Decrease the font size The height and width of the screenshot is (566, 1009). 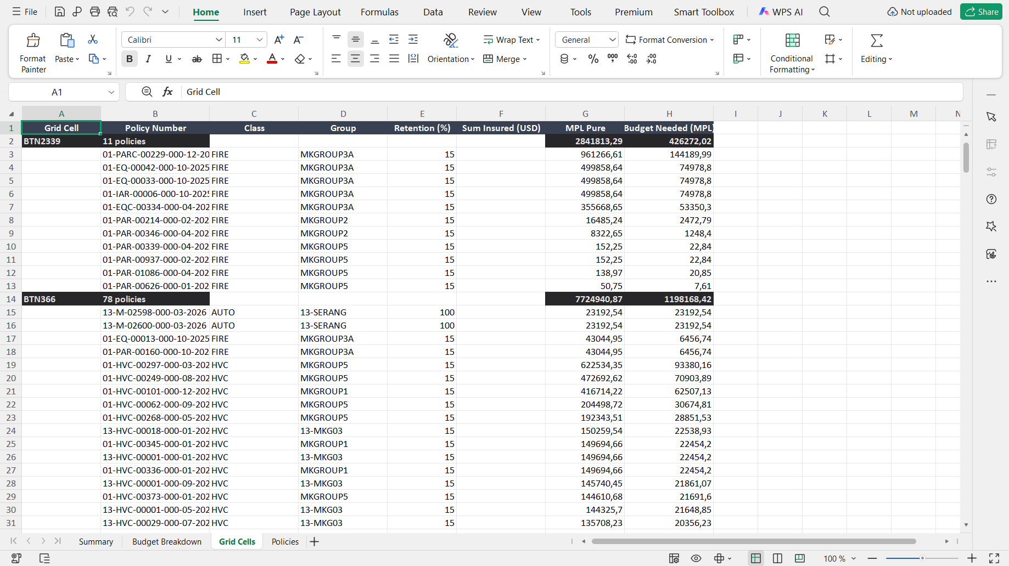[x=298, y=39]
